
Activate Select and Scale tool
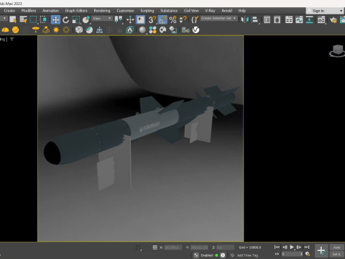[x=76, y=19]
